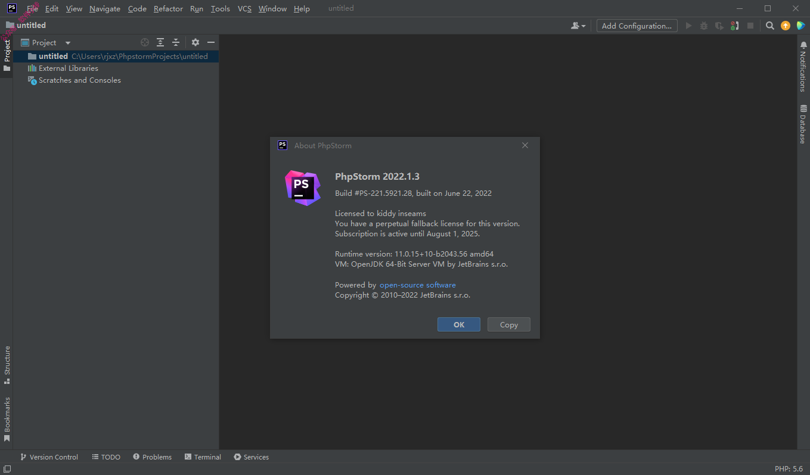Open the TODO tool window
Viewport: 810px width, 475px height.
tap(107, 457)
